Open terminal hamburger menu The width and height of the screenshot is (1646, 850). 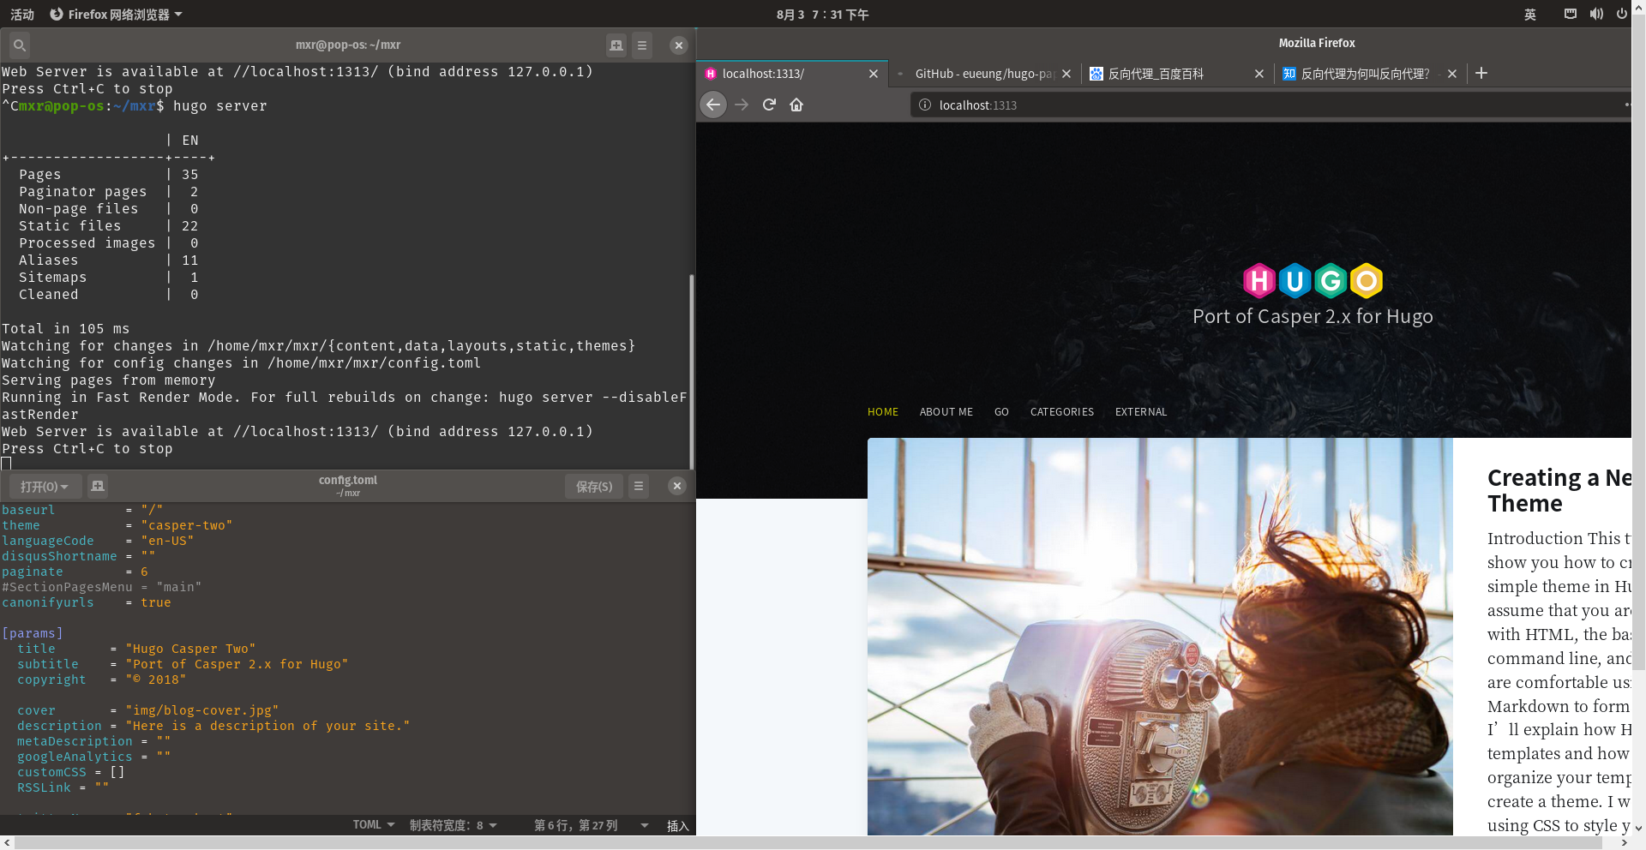pos(642,45)
